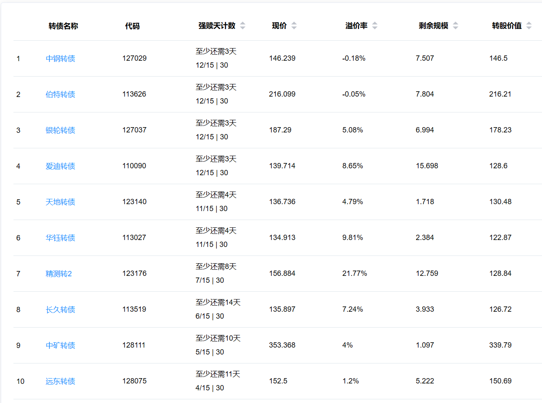Click the 剩余规模 sort arrows icon

(456, 26)
